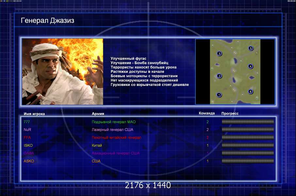Click 'Грузовики со взрывчаткой стоят дешевле' line
This screenshot has width=296, height=196.
point(150,85)
